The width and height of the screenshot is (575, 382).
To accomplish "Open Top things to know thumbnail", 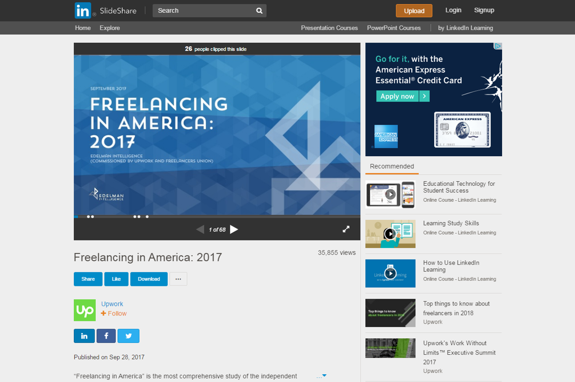I will pos(390,313).
